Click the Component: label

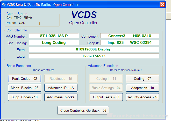(x=90, y=36)
